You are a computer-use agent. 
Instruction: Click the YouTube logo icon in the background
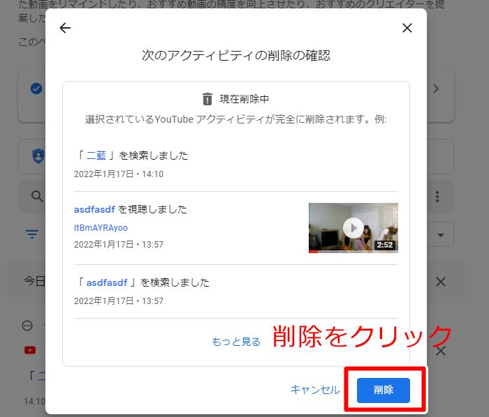[30, 350]
